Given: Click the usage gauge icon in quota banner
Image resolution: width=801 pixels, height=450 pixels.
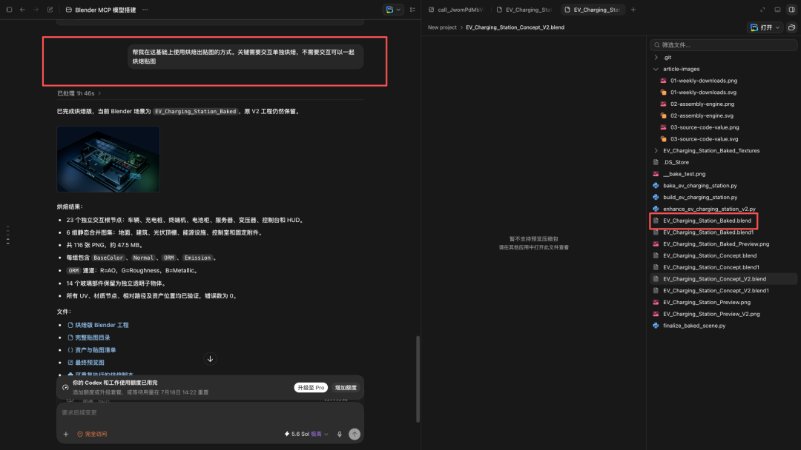Looking at the screenshot, I should pos(65,388).
